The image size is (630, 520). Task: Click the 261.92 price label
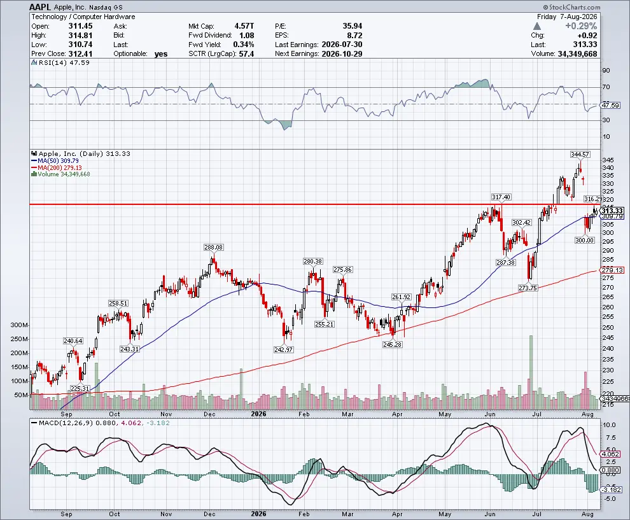[x=402, y=297]
